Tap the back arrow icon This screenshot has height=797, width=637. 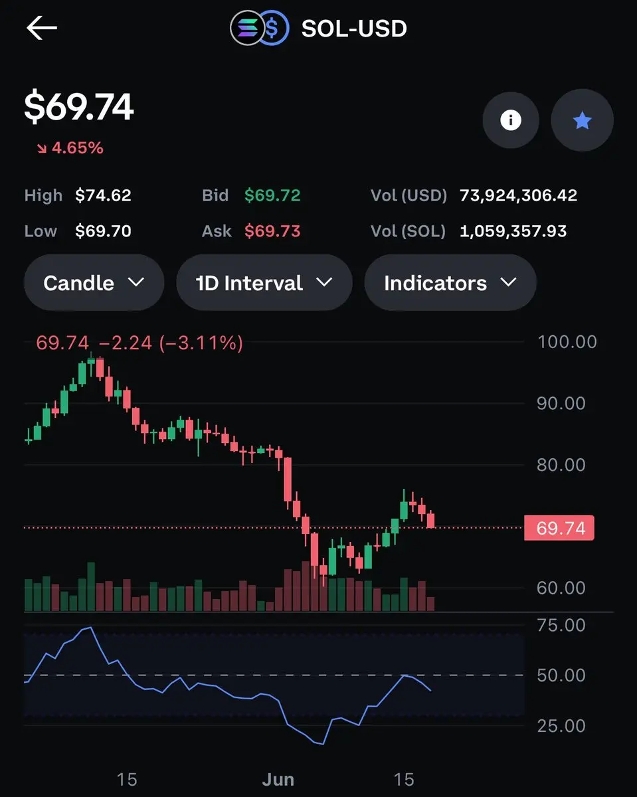41,29
